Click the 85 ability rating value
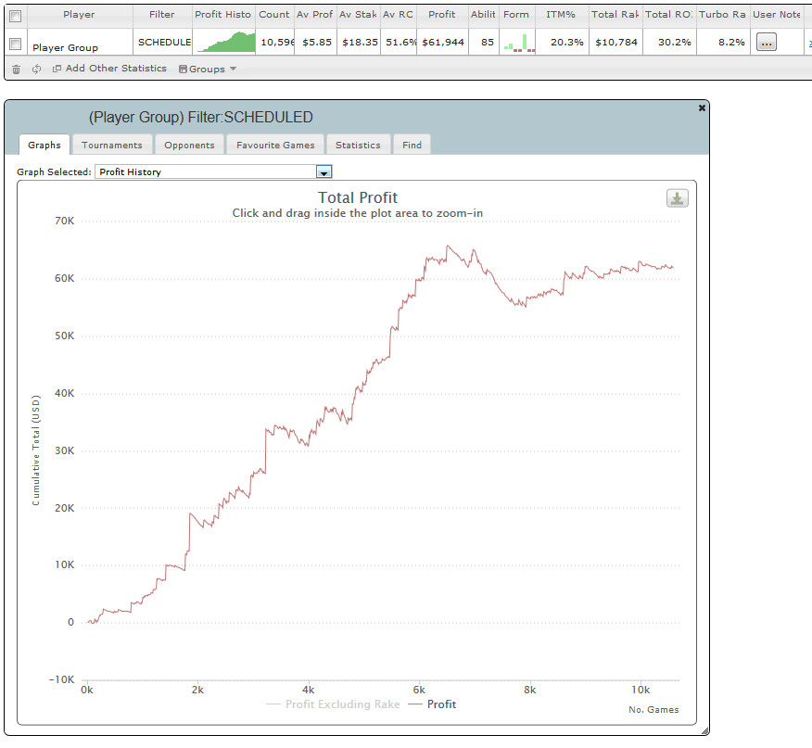812x748 pixels. 488,43
